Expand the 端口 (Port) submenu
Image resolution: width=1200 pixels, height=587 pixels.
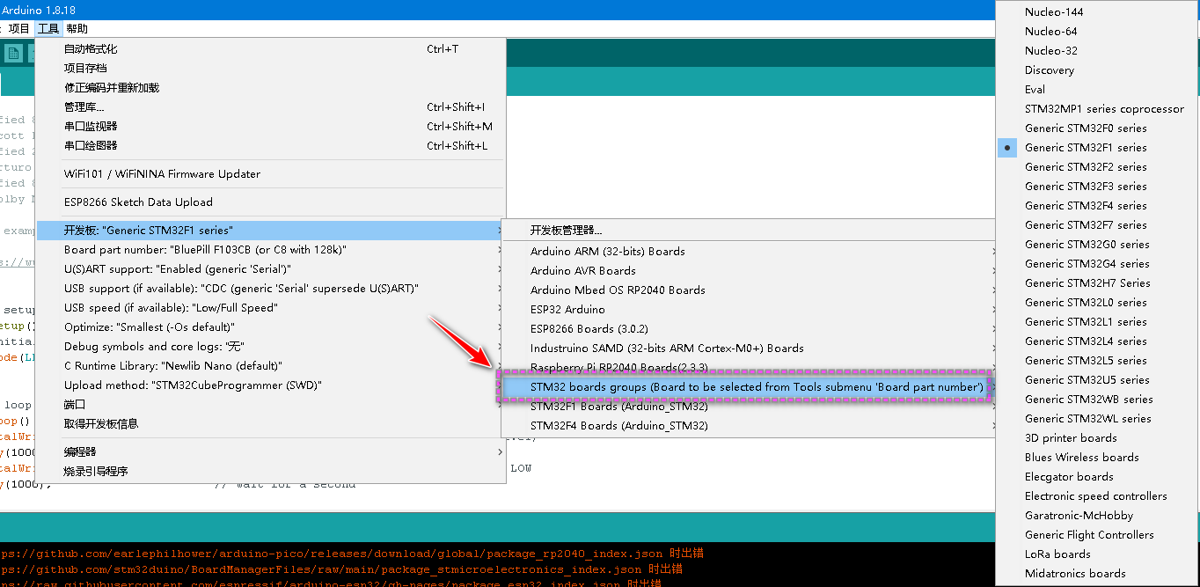pos(71,403)
